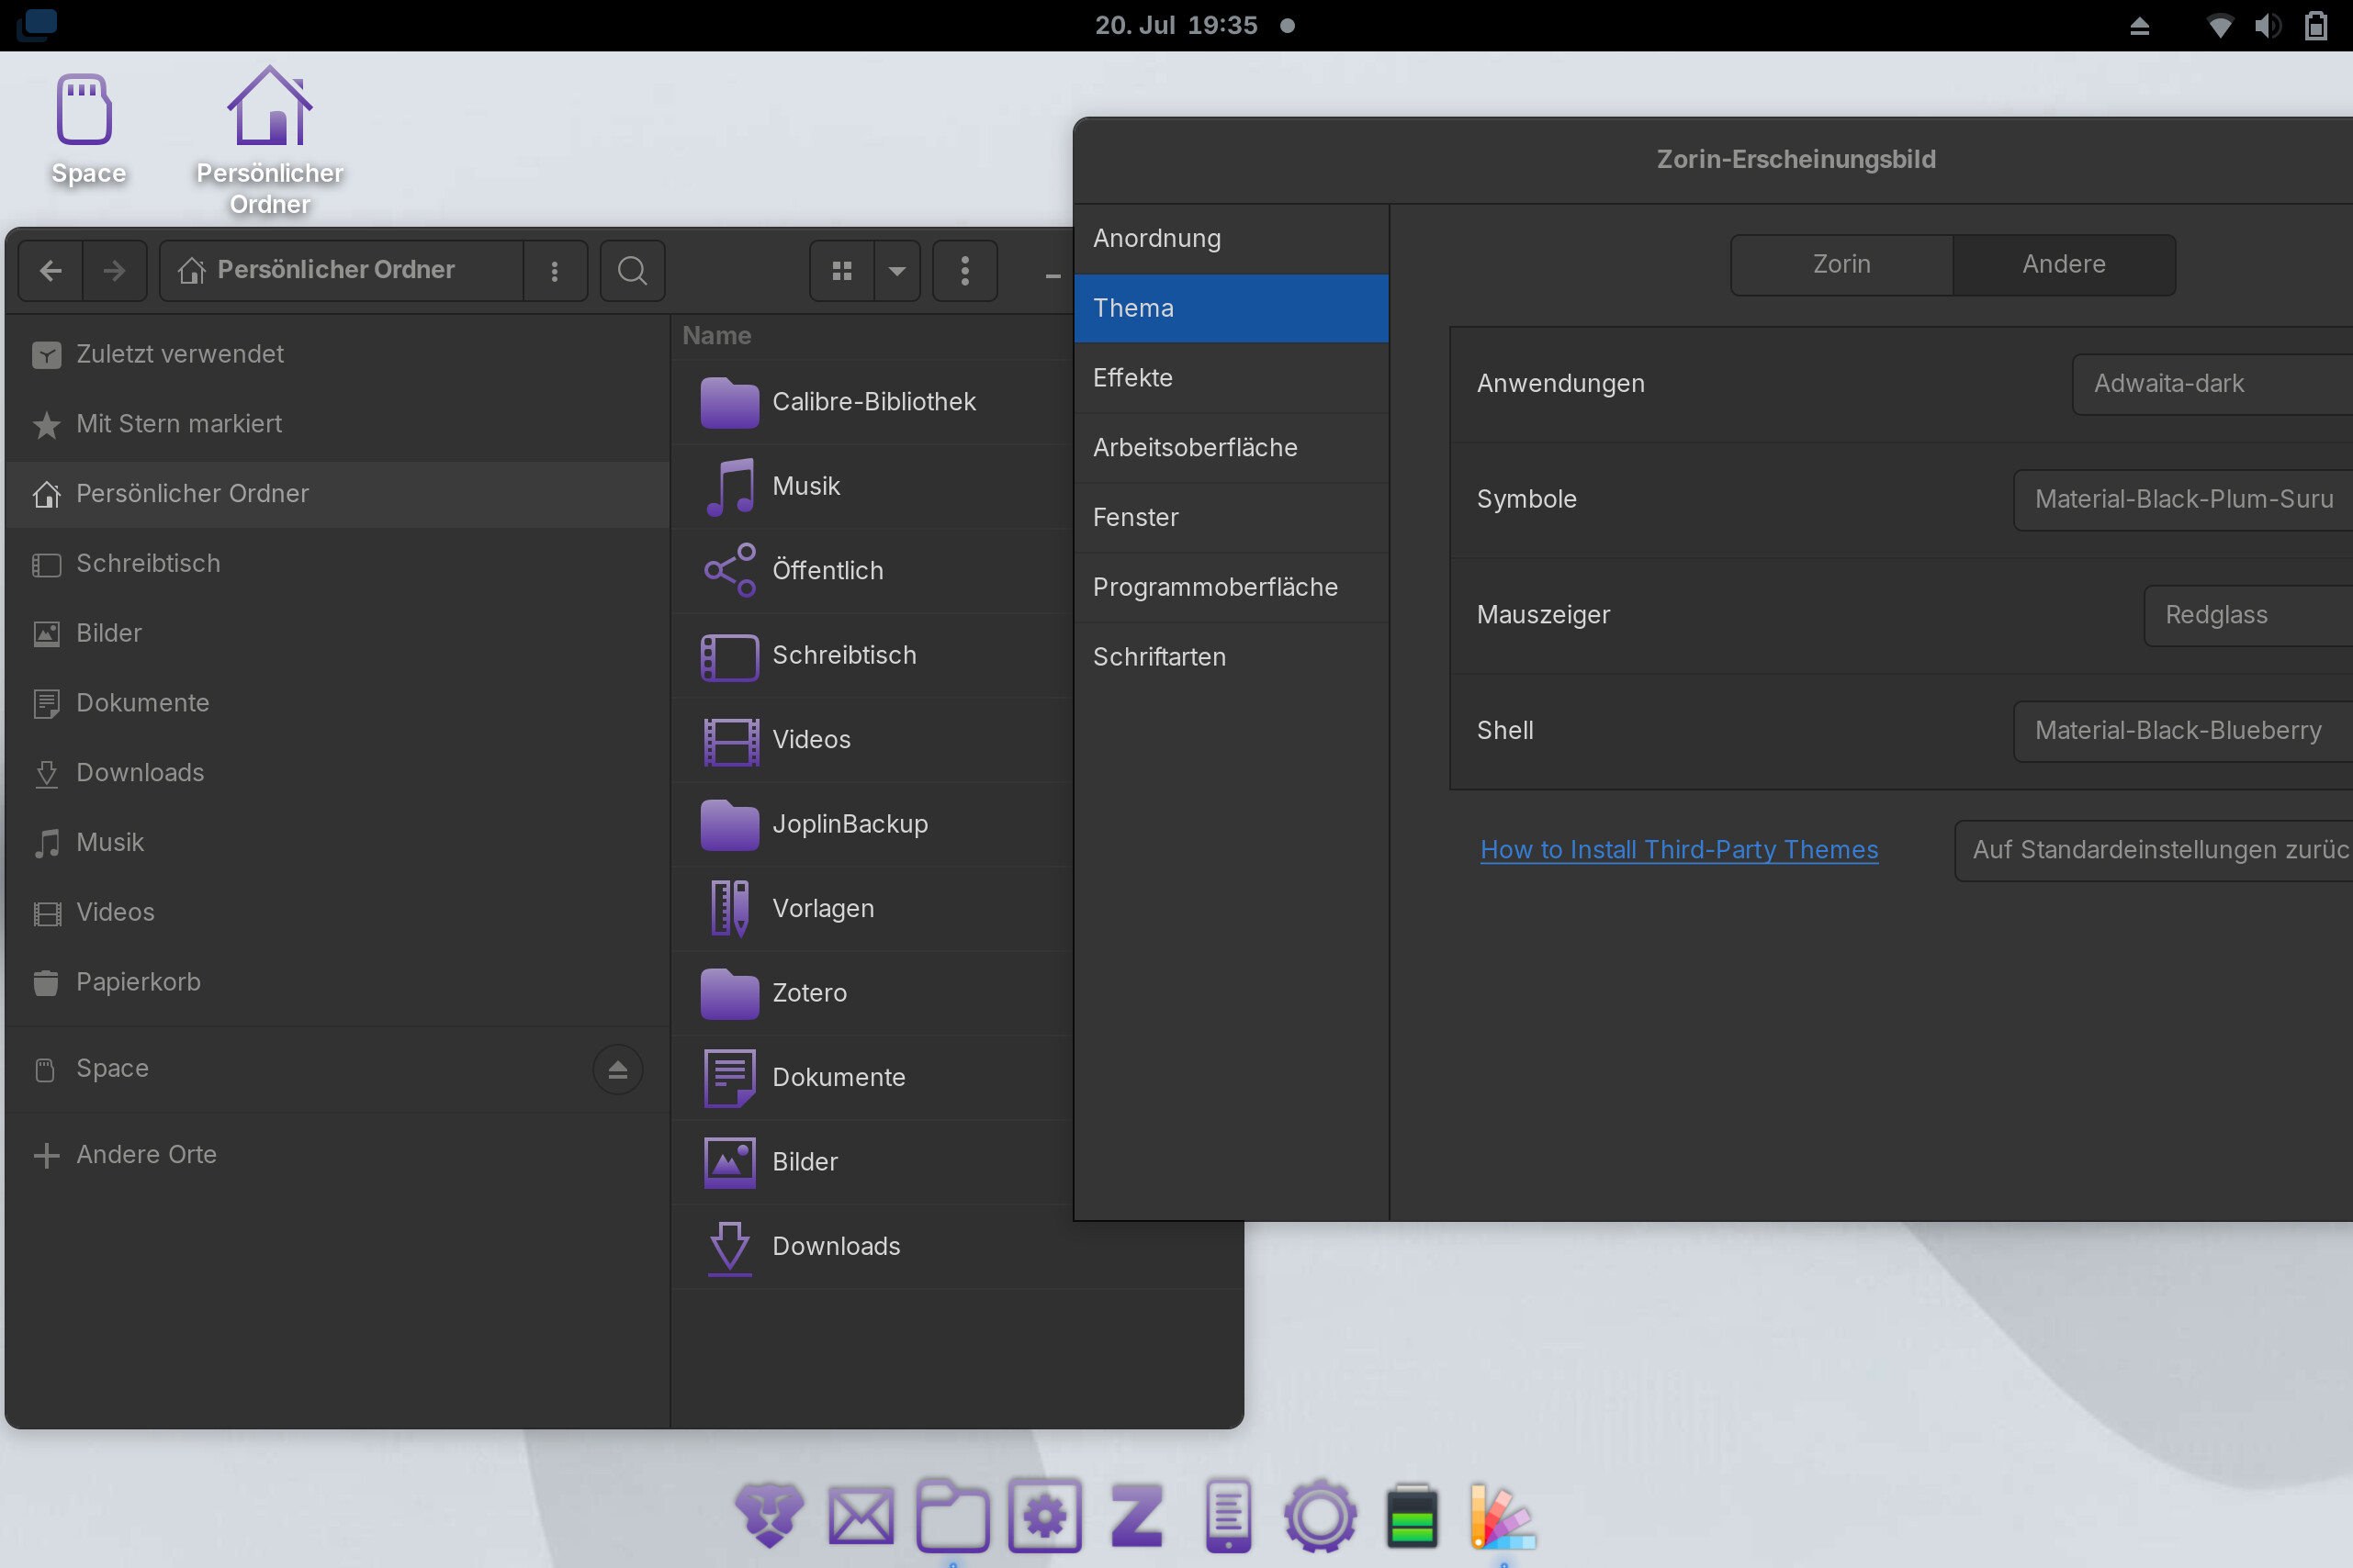This screenshot has height=1568, width=2353.
Task: Open settings app in dock
Action: point(1044,1516)
